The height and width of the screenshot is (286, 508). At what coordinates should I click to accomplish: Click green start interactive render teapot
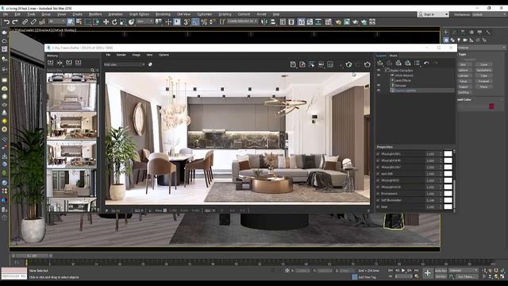[x=348, y=64]
